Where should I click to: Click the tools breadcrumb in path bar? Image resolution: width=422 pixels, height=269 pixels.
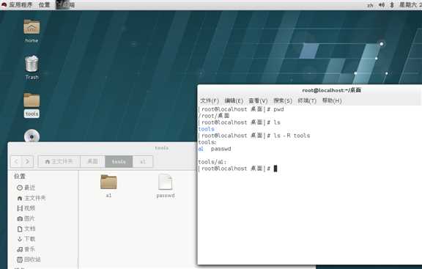119,161
